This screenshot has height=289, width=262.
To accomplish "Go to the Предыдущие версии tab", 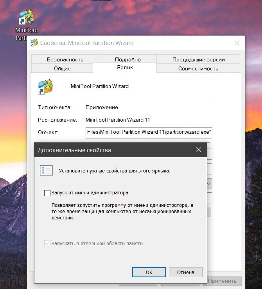I will point(198,59).
